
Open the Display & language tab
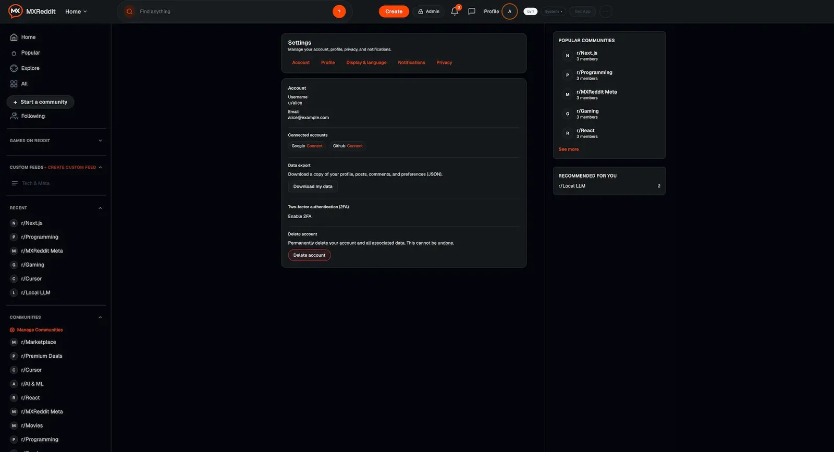pos(366,62)
